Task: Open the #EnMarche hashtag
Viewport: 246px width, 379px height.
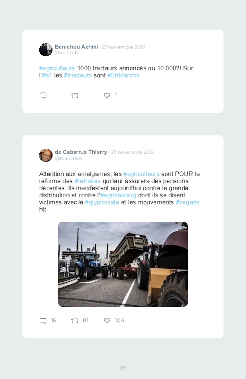Action: point(123,76)
